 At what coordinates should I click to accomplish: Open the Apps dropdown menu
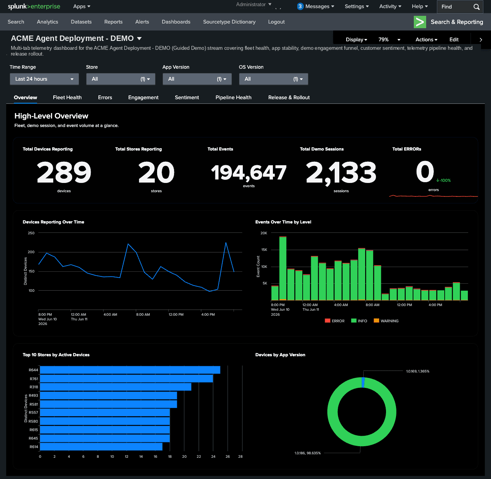tap(81, 7)
